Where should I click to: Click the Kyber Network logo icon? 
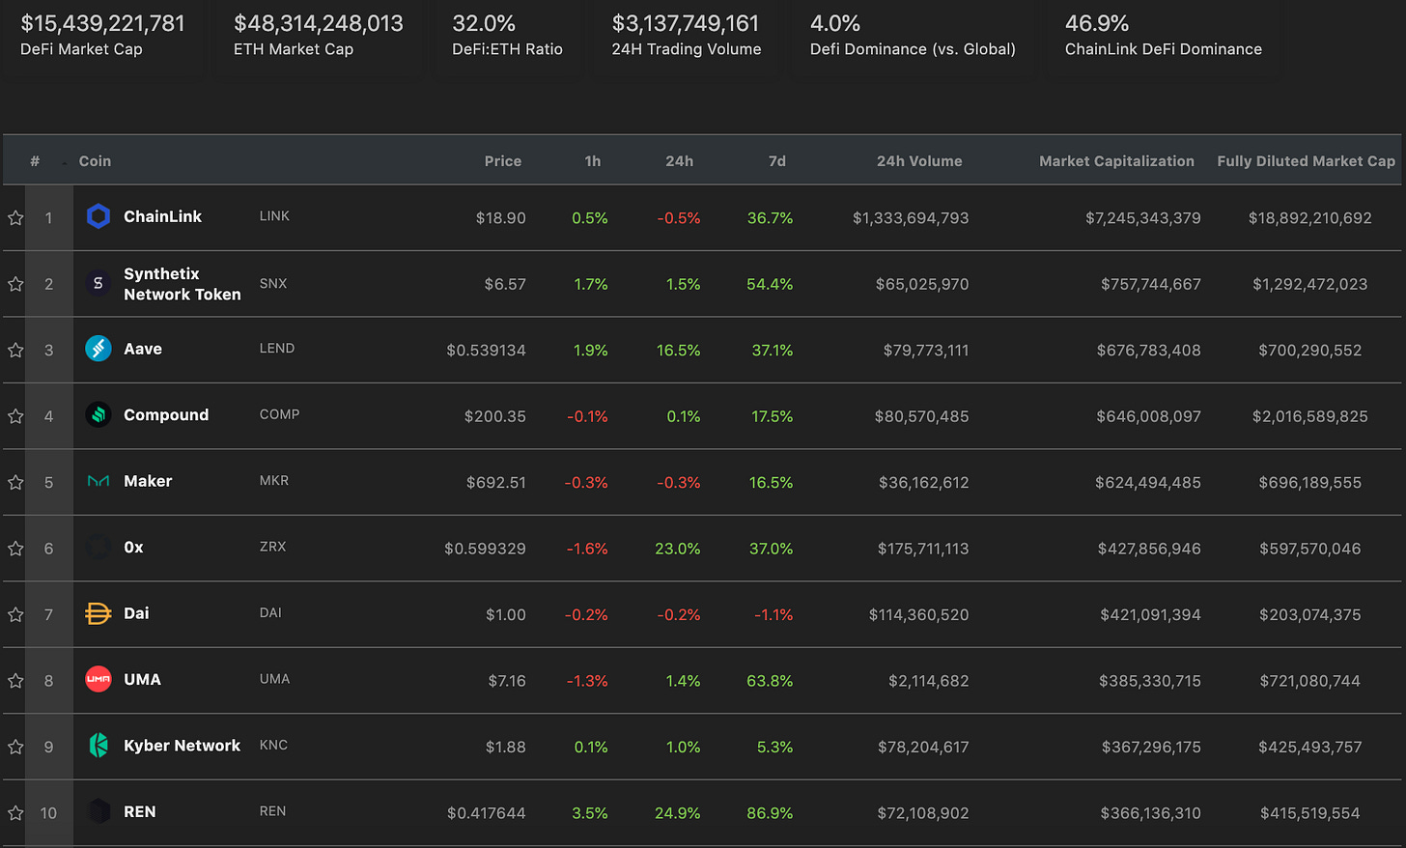coord(98,745)
